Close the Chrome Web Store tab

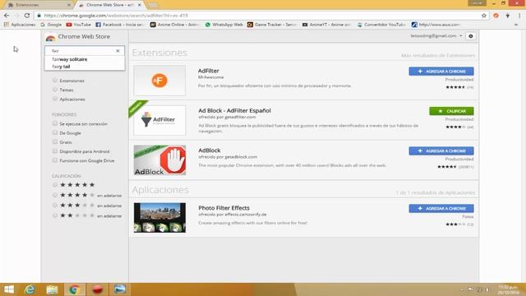(140, 5)
